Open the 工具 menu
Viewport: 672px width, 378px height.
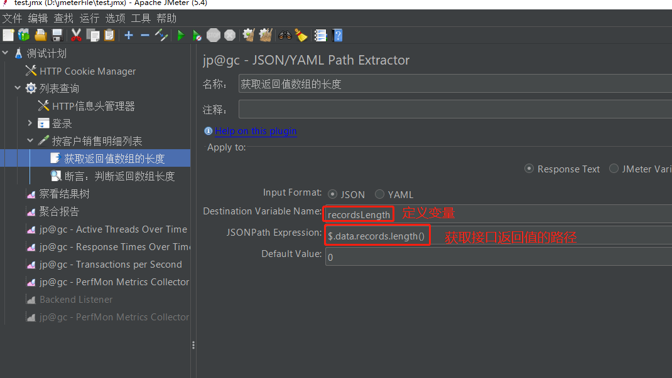coord(141,18)
